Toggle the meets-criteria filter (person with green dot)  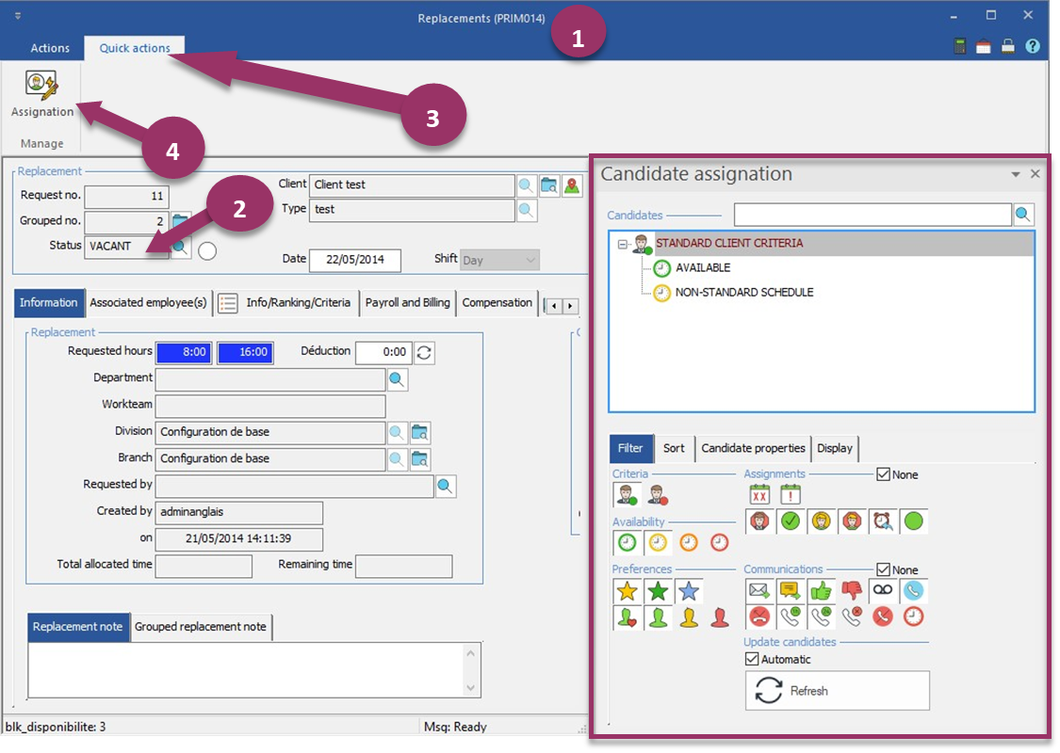pyautogui.click(x=628, y=495)
